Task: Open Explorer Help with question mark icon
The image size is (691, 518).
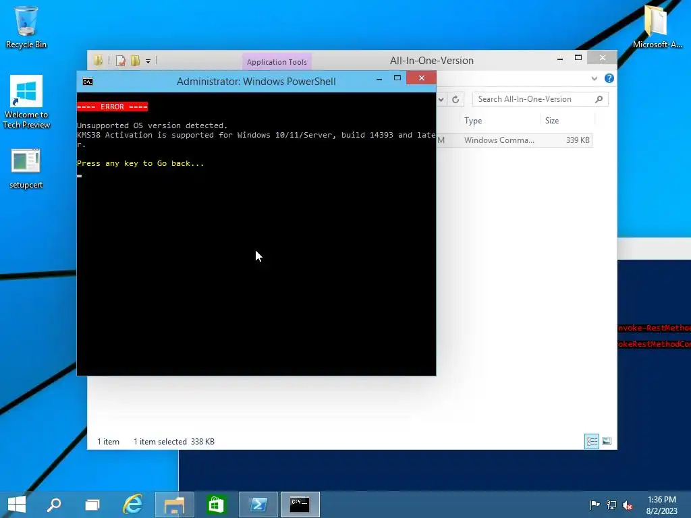Action: [609, 78]
